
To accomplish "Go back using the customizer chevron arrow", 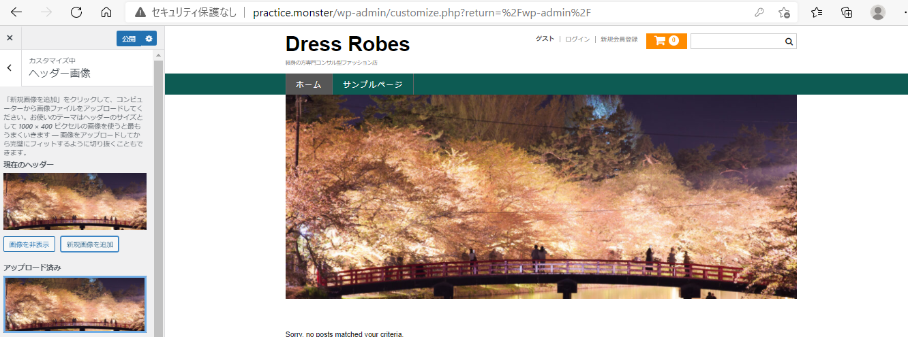I will [x=10, y=67].
